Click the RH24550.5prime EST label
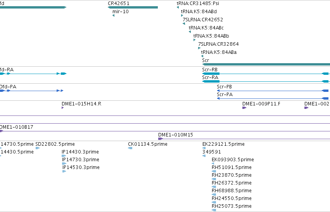The height and width of the screenshot is (212, 330). click(232, 198)
